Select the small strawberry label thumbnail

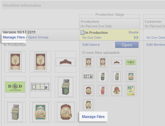117,91
